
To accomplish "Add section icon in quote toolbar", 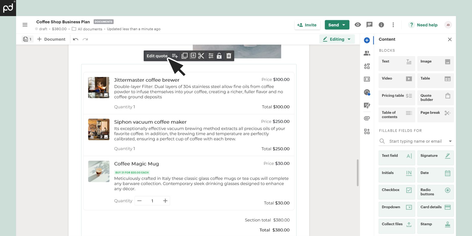I will tap(175, 56).
